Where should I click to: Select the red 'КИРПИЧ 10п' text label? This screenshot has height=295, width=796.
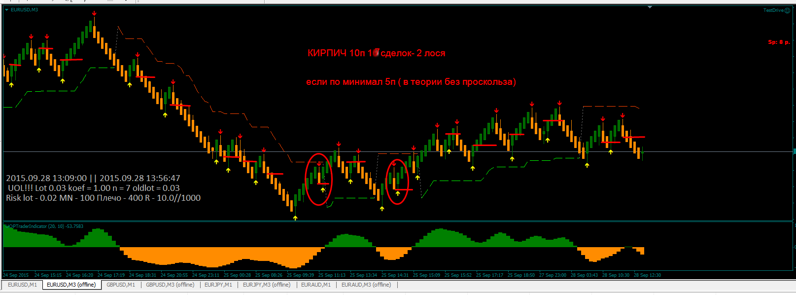(x=377, y=53)
